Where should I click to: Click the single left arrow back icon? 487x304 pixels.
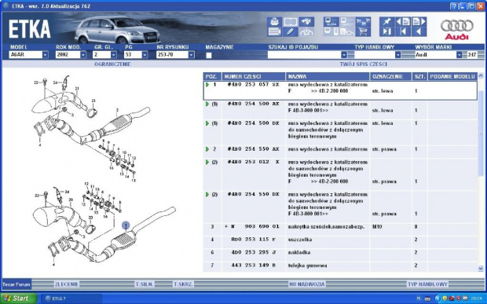tap(419, 31)
